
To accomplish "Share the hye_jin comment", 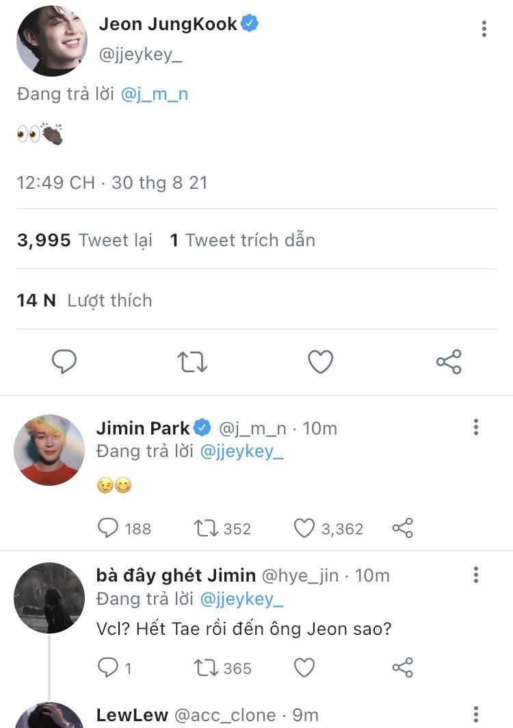I will click(403, 668).
